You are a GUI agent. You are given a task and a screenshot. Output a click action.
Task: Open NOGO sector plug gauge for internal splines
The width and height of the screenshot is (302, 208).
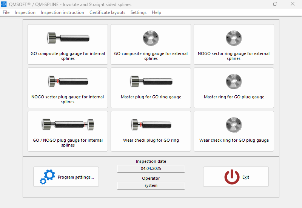(68, 88)
